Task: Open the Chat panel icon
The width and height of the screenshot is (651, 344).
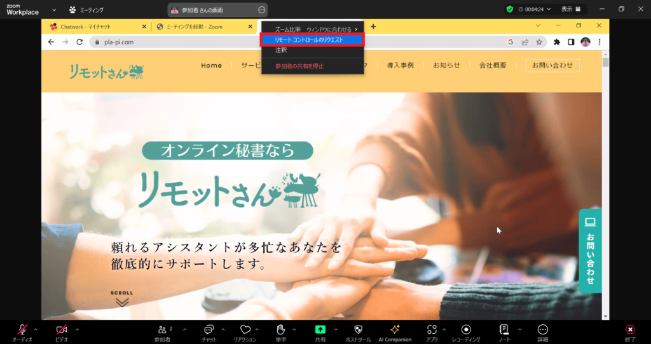Action: tap(208, 329)
